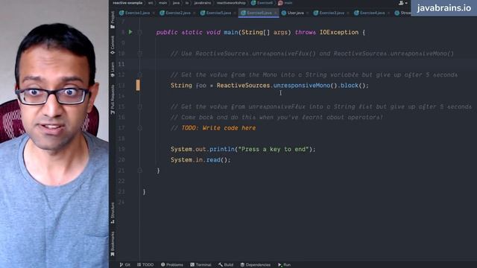Click the 'TODO: Write code here' comment
Image resolution: width=477 pixels, height=268 pixels.
[218, 128]
